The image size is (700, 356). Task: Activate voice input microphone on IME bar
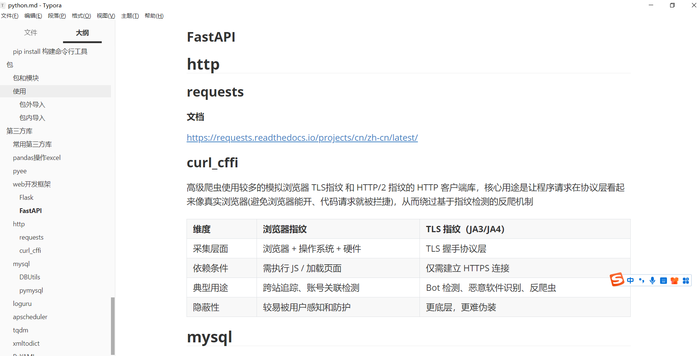pyautogui.click(x=652, y=280)
